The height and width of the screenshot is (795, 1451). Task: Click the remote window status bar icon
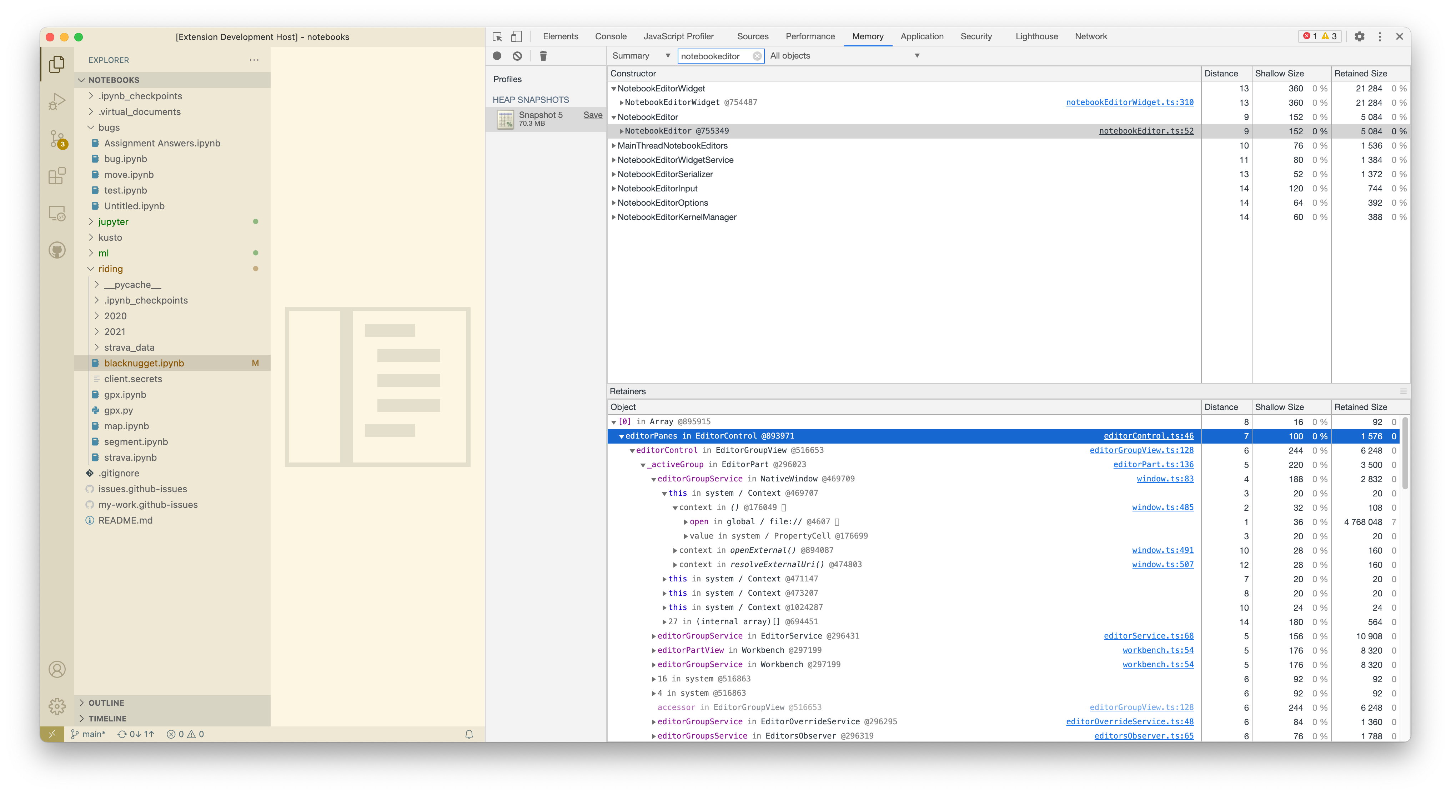[52, 734]
